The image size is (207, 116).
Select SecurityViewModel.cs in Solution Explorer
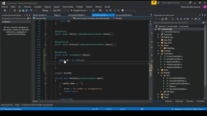[178, 89]
